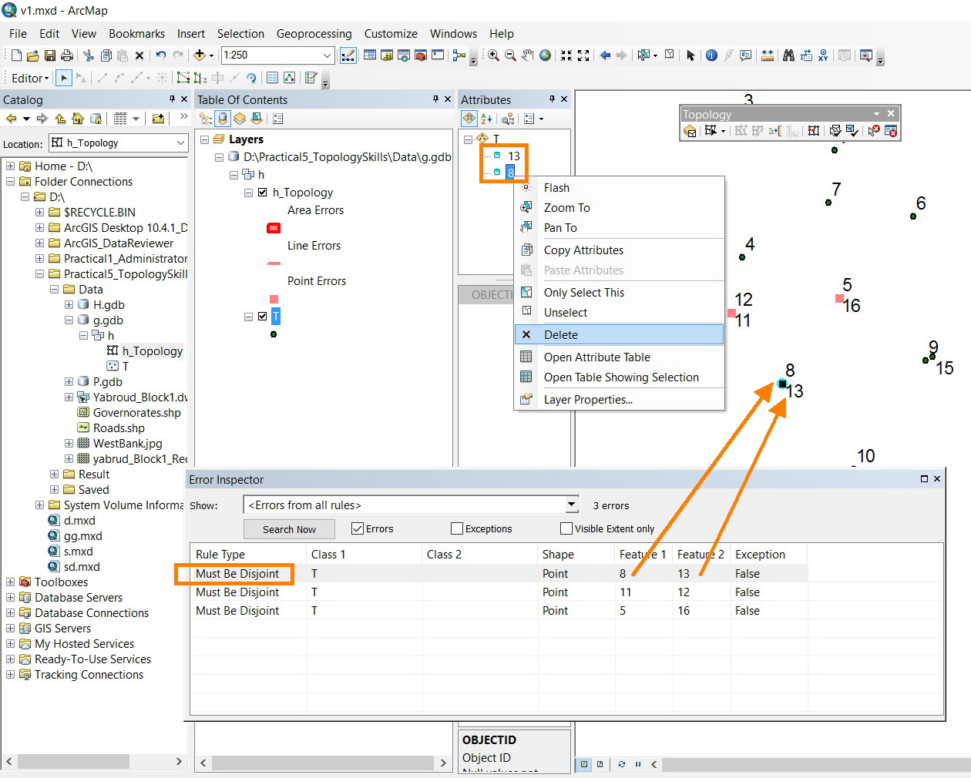Choose Open Attribute Table from context menu
Image resolution: width=971 pixels, height=778 pixels.
point(619,357)
